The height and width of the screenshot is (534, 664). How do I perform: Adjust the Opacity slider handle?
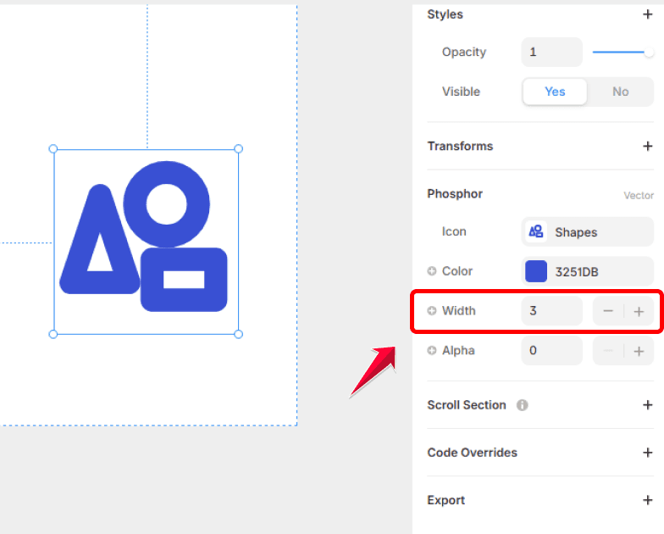[649, 53]
